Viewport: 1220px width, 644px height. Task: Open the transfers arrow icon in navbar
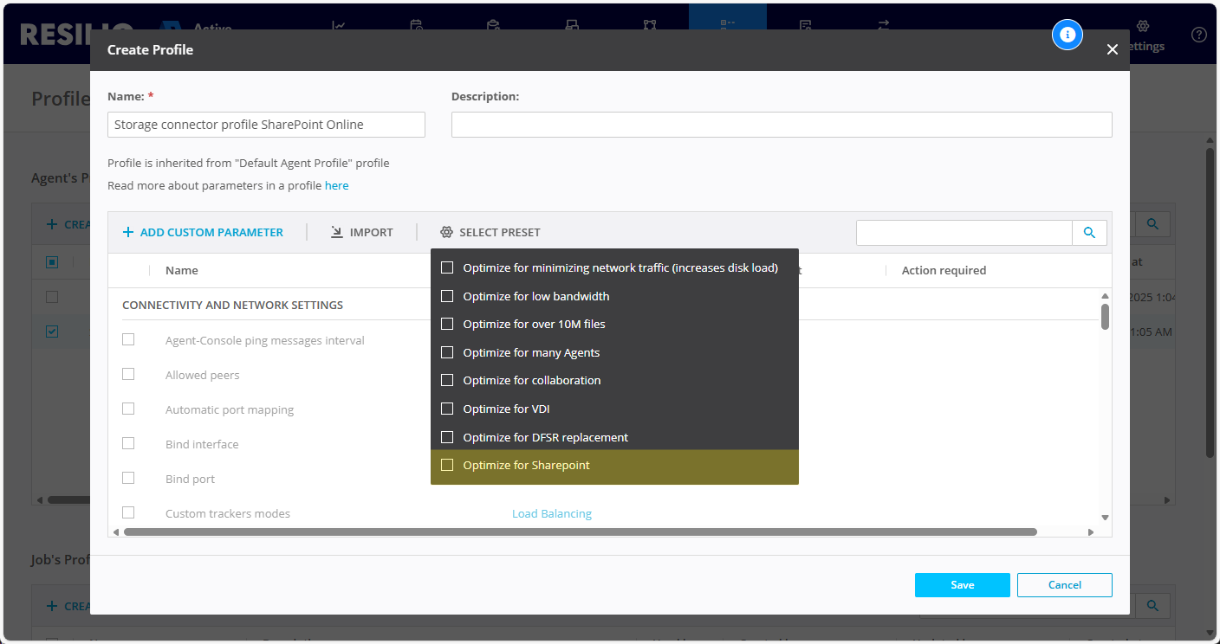pos(882,26)
